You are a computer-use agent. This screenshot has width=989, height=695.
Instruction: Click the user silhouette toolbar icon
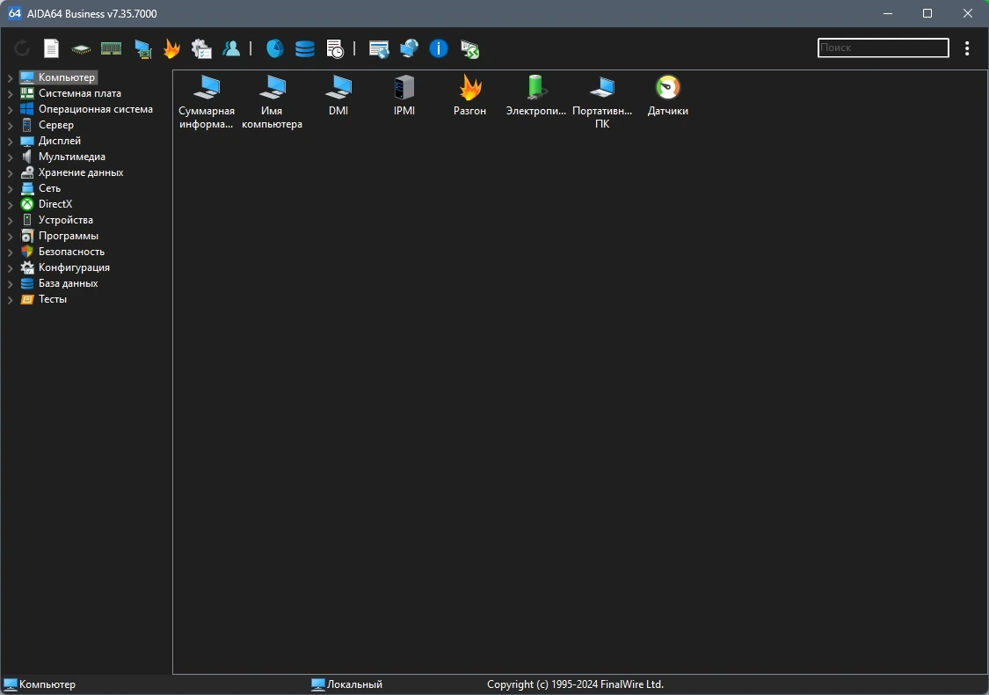point(231,48)
